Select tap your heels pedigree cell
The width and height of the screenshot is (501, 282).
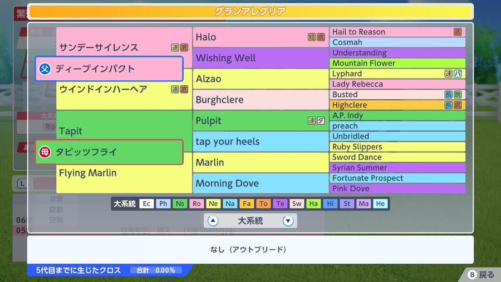[261, 142]
